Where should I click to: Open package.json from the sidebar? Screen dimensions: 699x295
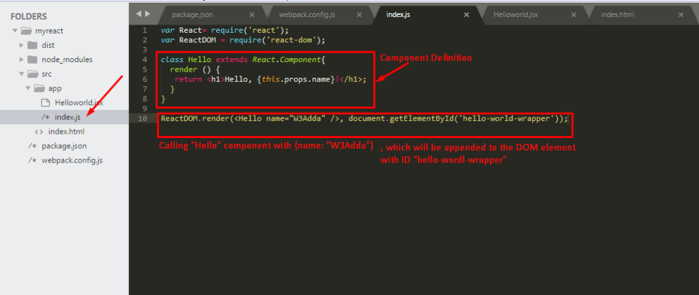(64, 145)
